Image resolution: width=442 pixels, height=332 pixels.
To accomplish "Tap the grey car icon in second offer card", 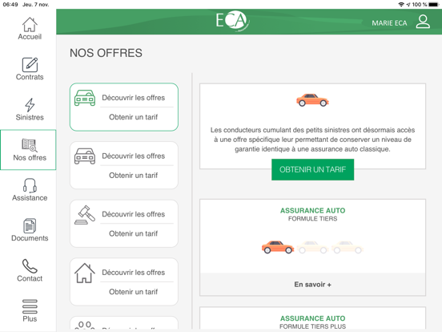I will tap(85, 156).
